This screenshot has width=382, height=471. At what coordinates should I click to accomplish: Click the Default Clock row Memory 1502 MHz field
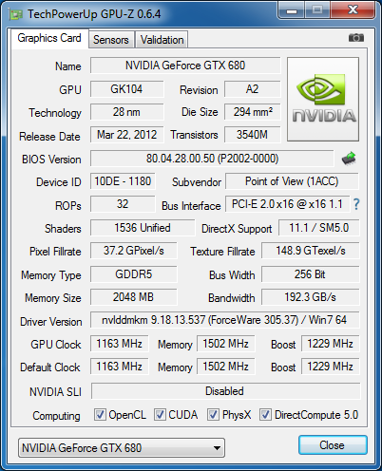226,367
